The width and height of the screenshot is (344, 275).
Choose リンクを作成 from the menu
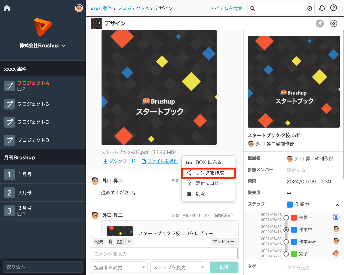click(x=208, y=173)
